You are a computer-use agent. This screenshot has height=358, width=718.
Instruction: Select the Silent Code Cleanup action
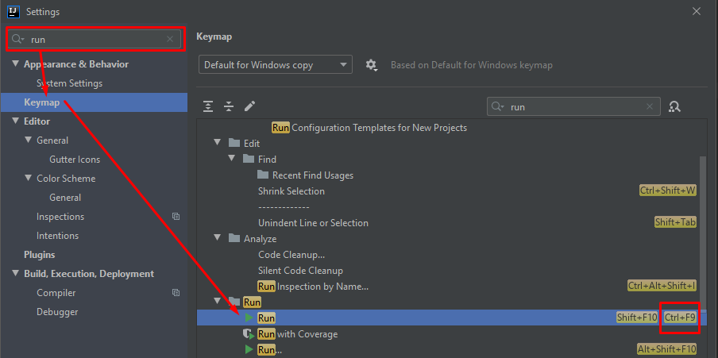[x=300, y=271]
